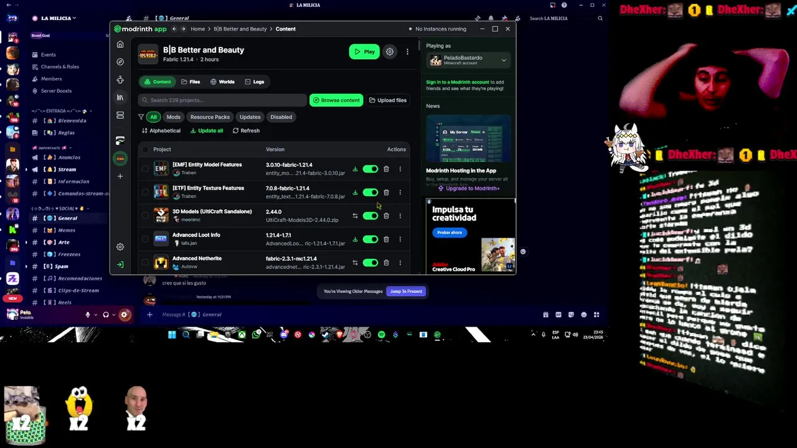Open more options for EMF Entity Model Features

coord(400,169)
